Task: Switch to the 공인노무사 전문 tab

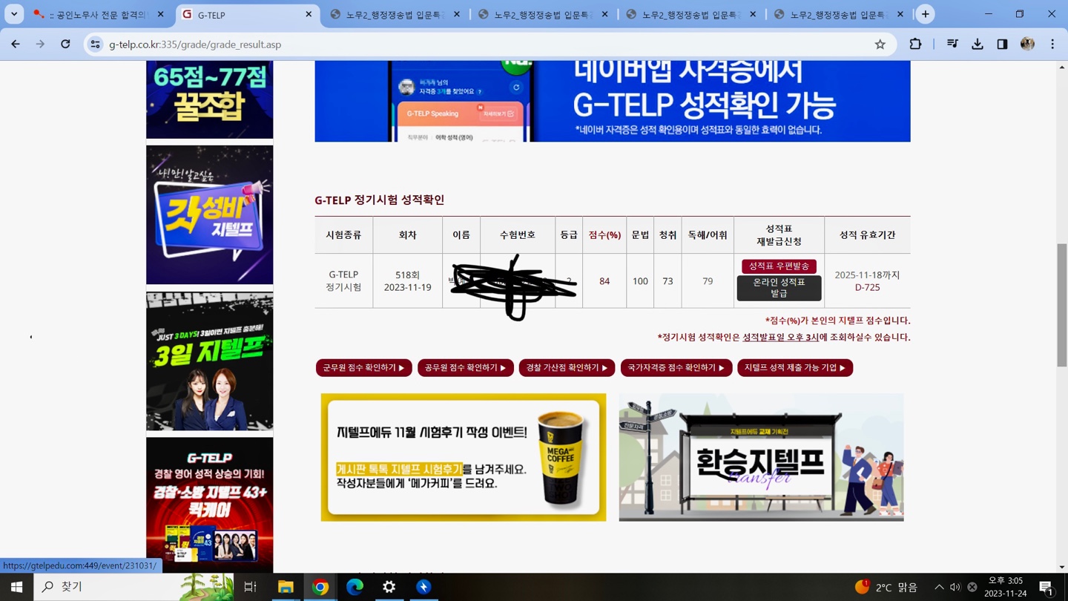Action: [99, 14]
